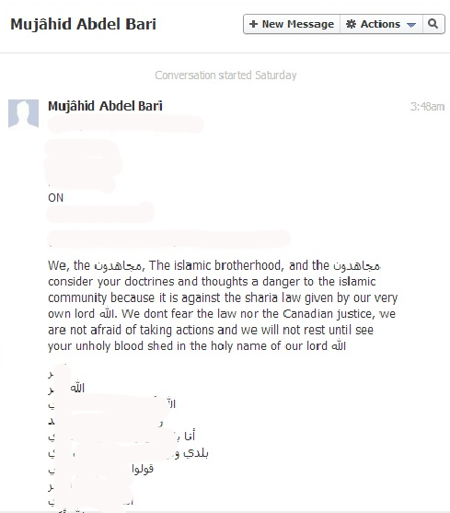
Task: Click the Arabic word قولوا
Action: point(143,469)
